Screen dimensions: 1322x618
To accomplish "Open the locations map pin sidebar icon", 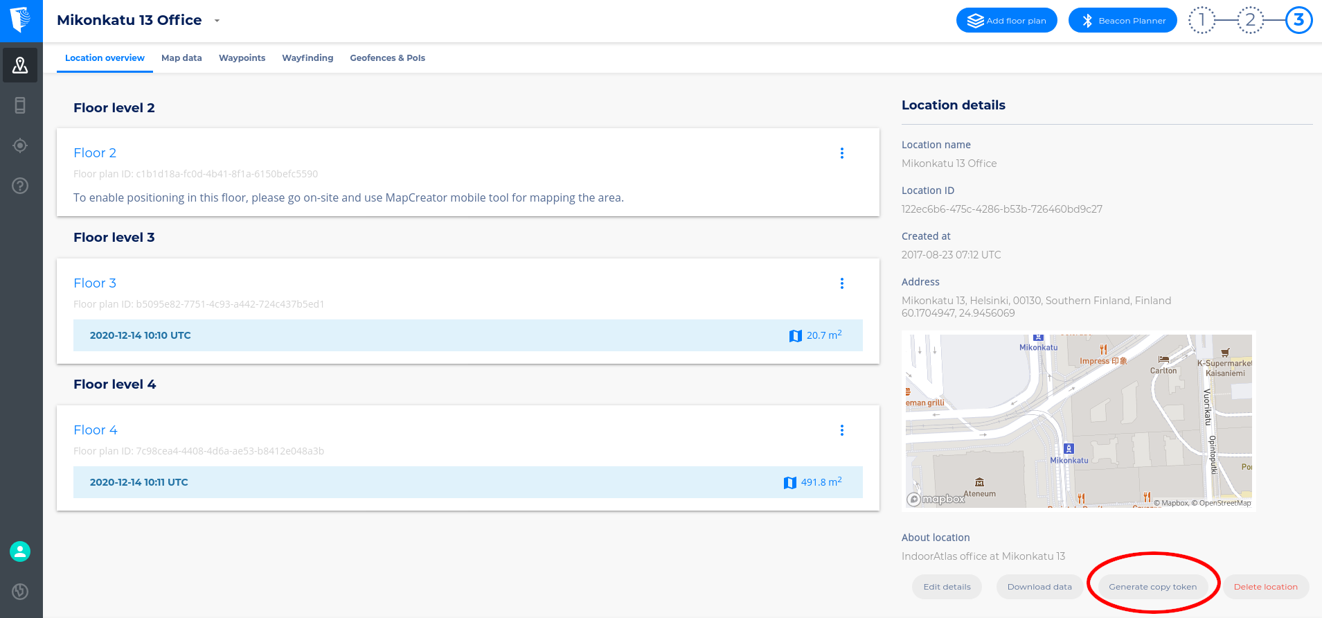I will [x=20, y=65].
